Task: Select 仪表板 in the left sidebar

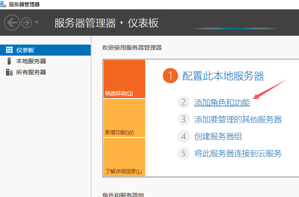Action: [x=25, y=50]
